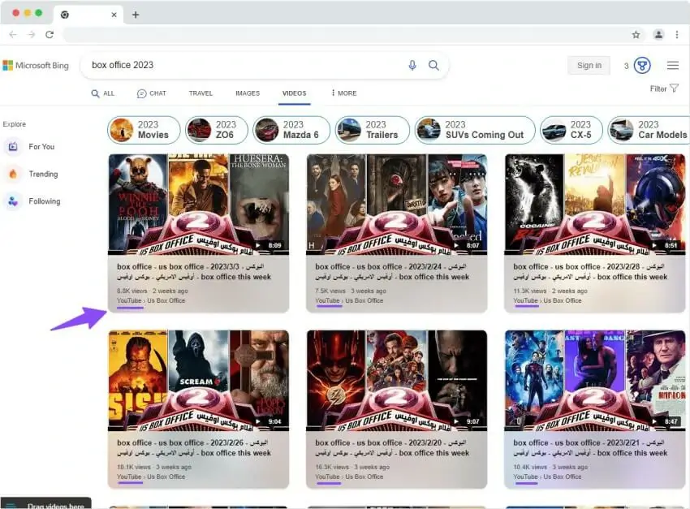Open the browser three-dot menu
Image resolution: width=690 pixels, height=509 pixels.
pos(679,36)
